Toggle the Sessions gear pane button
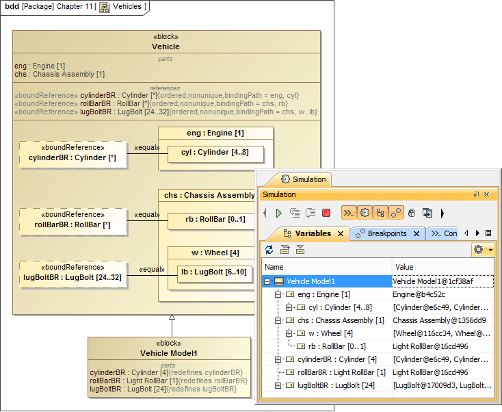The height and width of the screenshot is (412, 502). coord(365,213)
